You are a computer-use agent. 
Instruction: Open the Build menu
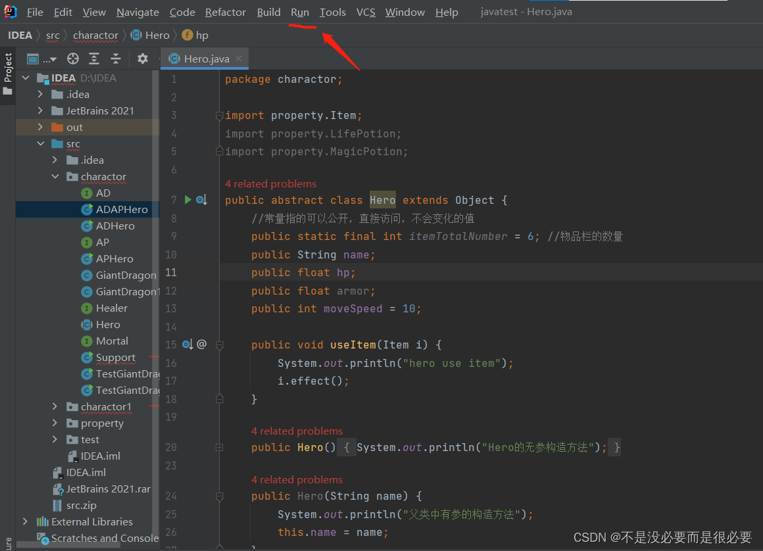pyautogui.click(x=268, y=12)
